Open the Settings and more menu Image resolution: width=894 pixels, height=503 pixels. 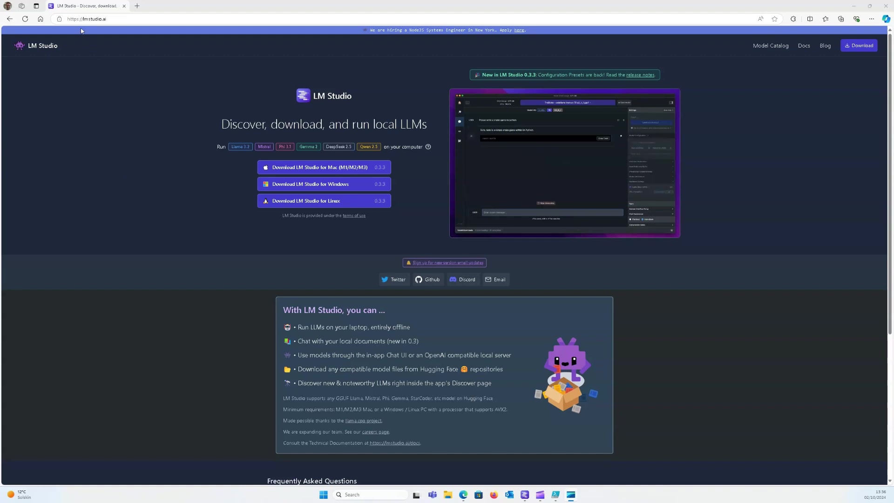coord(871,19)
